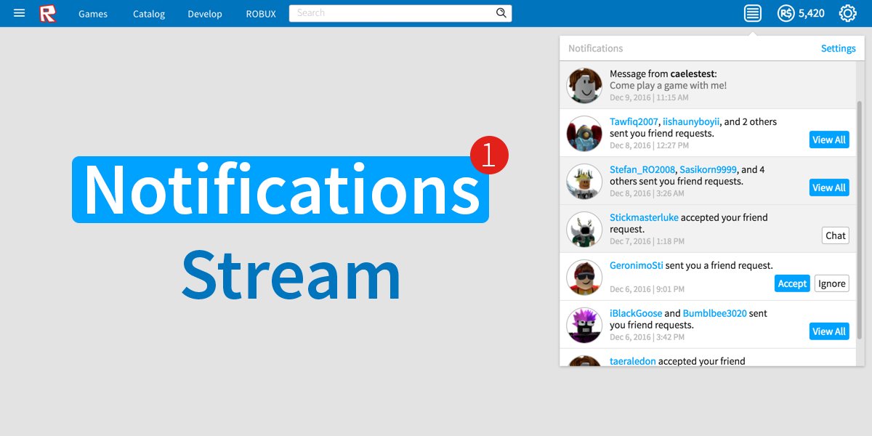Click GeronimoSti's avatar thumbnail
Viewport: 872px width, 436px height.
[x=584, y=278]
